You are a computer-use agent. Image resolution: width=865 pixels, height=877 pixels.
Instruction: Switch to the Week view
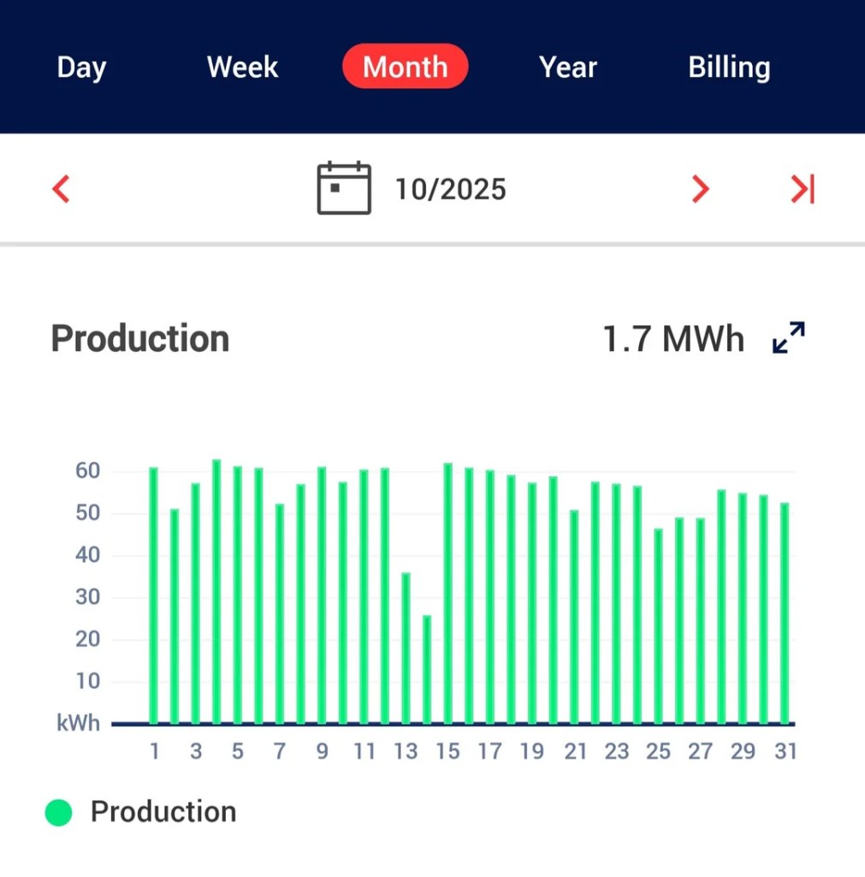click(x=242, y=67)
